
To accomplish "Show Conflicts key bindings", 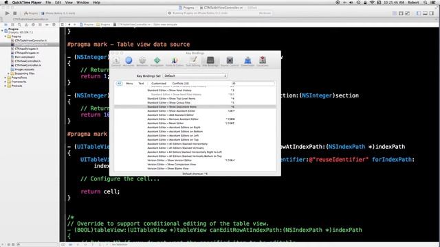I will (180, 84).
